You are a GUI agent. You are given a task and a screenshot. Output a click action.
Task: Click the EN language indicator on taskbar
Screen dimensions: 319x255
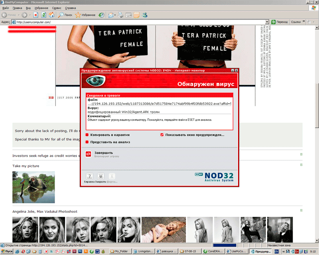tap(276, 251)
